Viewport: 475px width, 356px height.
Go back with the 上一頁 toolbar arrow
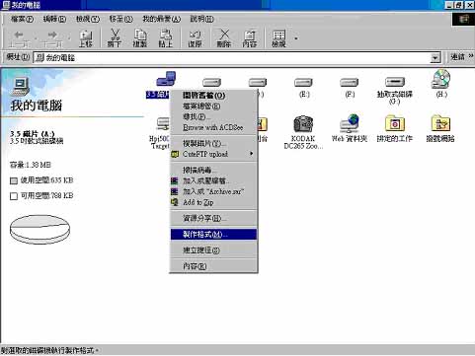pos(19,38)
